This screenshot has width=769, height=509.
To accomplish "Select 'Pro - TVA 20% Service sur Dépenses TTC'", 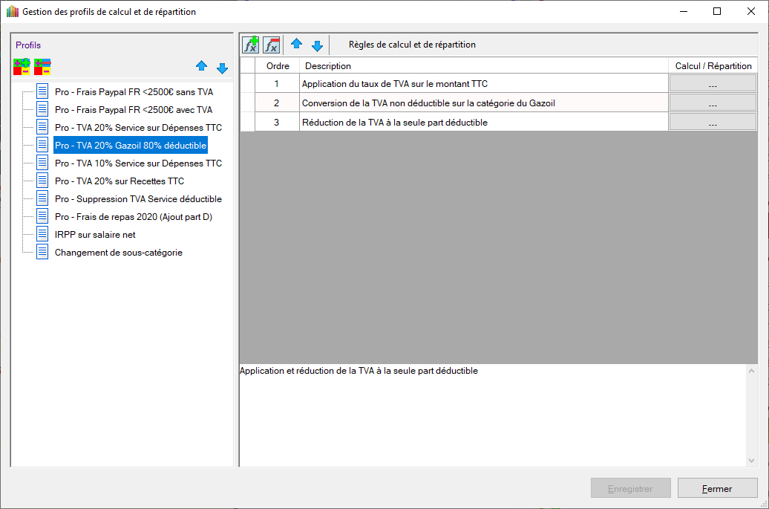I will coord(138,128).
